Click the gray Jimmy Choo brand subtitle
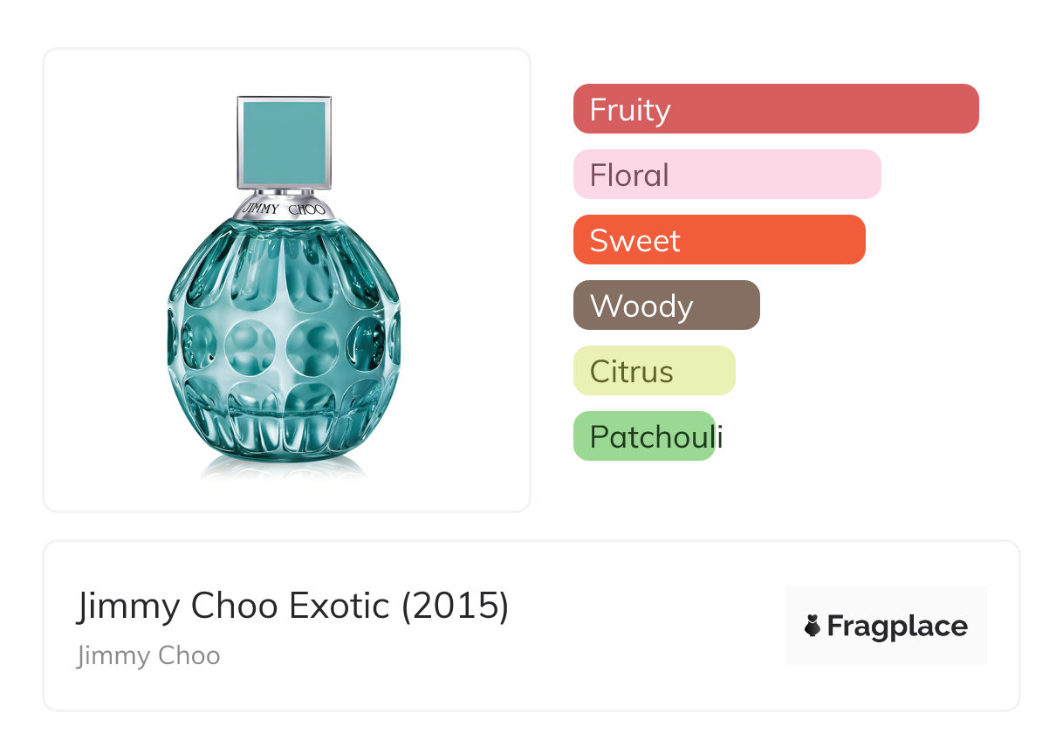This screenshot has height=754, width=1063. pos(148,655)
